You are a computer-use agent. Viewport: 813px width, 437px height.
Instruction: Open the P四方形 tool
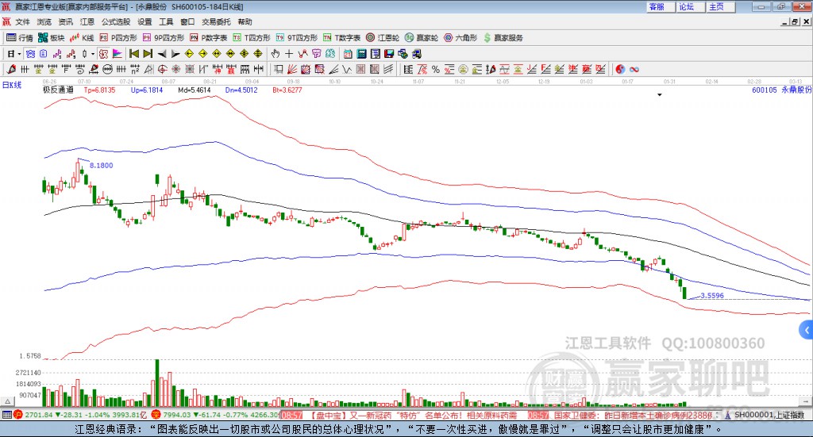(x=118, y=38)
